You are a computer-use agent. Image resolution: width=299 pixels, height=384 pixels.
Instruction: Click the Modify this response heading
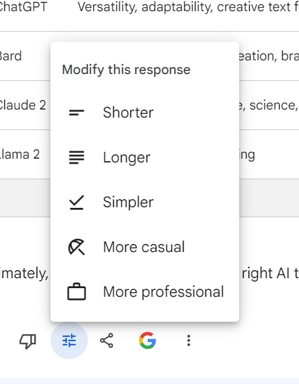point(126,70)
